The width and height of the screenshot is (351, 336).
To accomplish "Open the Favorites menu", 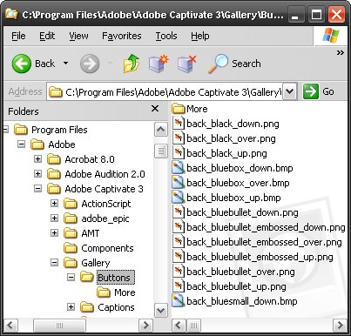I will coord(122,36).
